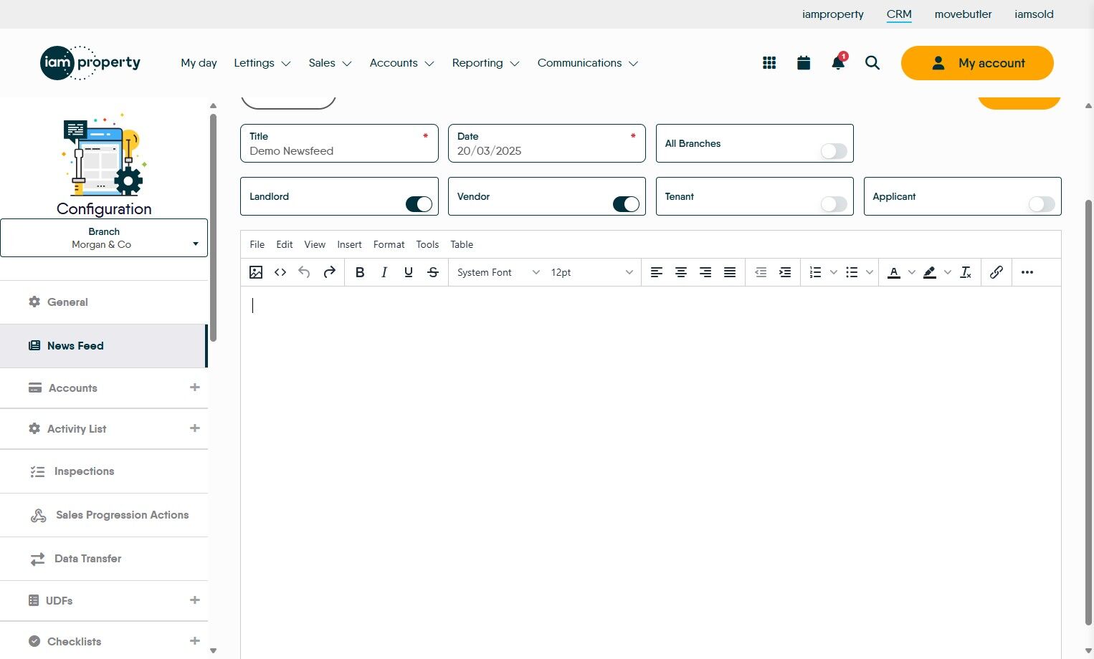Viewport: 1094px width, 659px height.
Task: Toggle strikethrough formatting
Action: [433, 272]
